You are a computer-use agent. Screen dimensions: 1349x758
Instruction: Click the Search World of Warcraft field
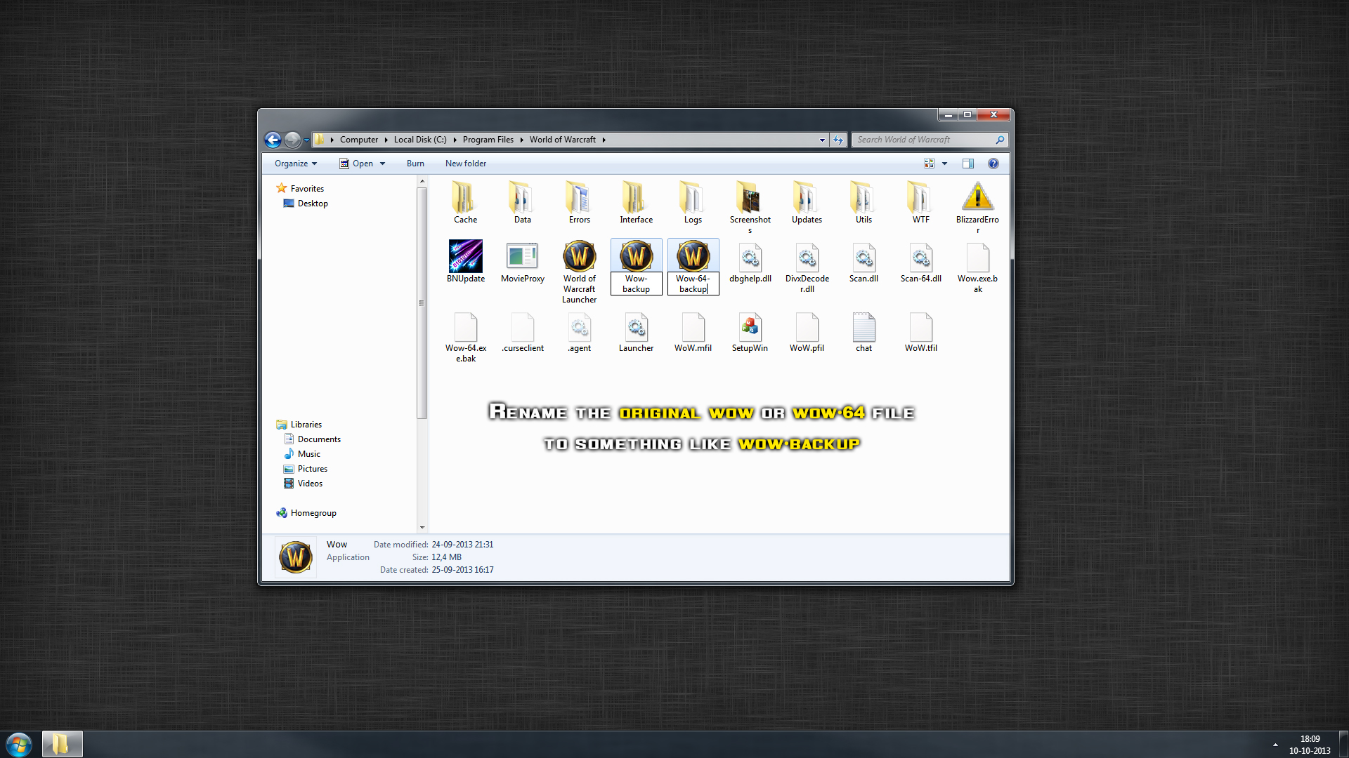pyautogui.click(x=930, y=140)
